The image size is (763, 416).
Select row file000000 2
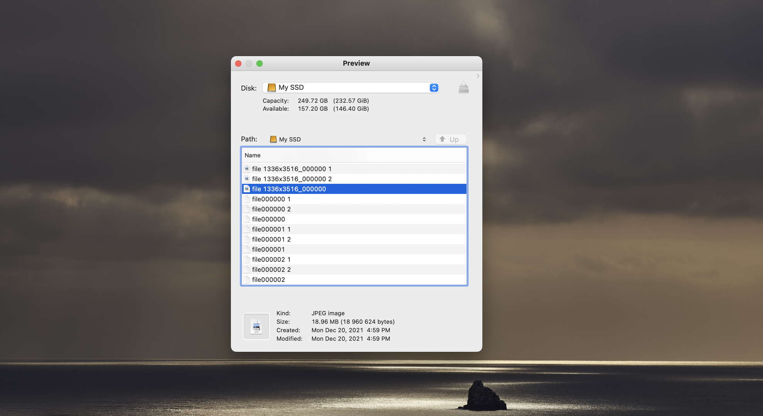click(354, 209)
